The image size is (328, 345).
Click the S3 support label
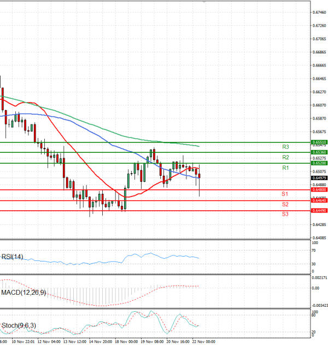[x=285, y=214]
